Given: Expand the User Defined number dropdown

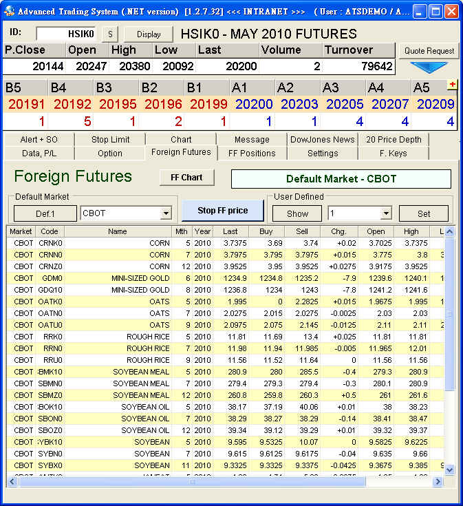Looking at the screenshot, I should click(385, 213).
